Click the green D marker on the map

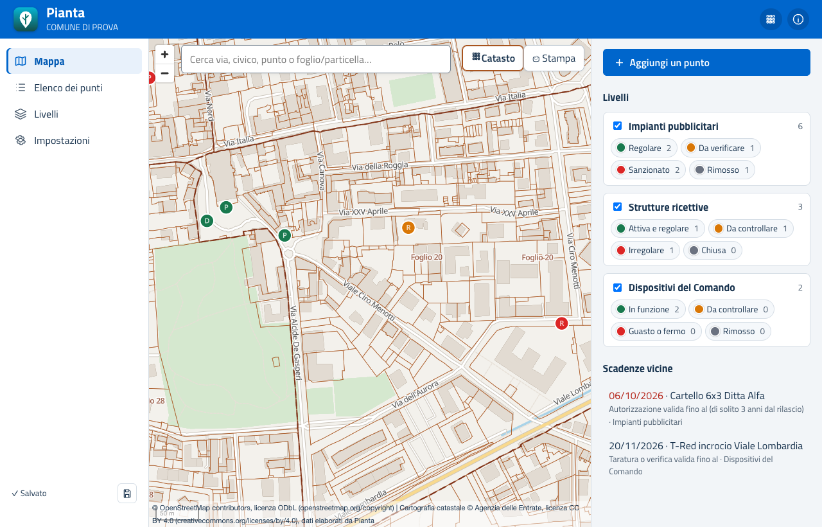point(206,221)
